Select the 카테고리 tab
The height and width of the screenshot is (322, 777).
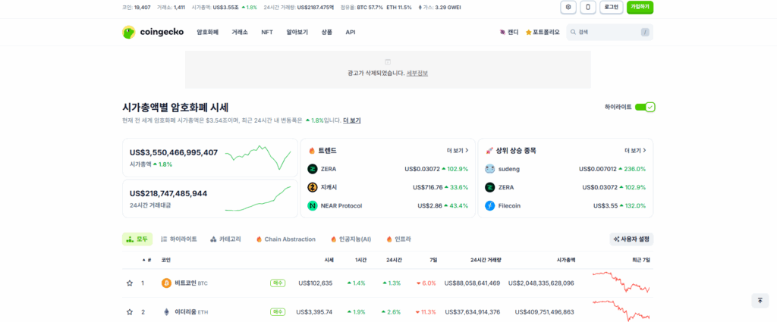(226, 239)
